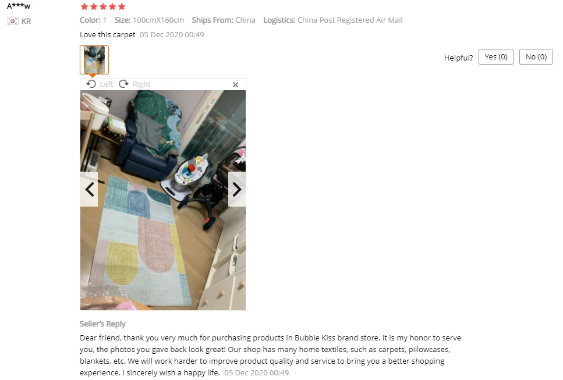This screenshot has width=563, height=380.
Task: Rotate the photo right using the clockwise icon
Action: click(123, 84)
